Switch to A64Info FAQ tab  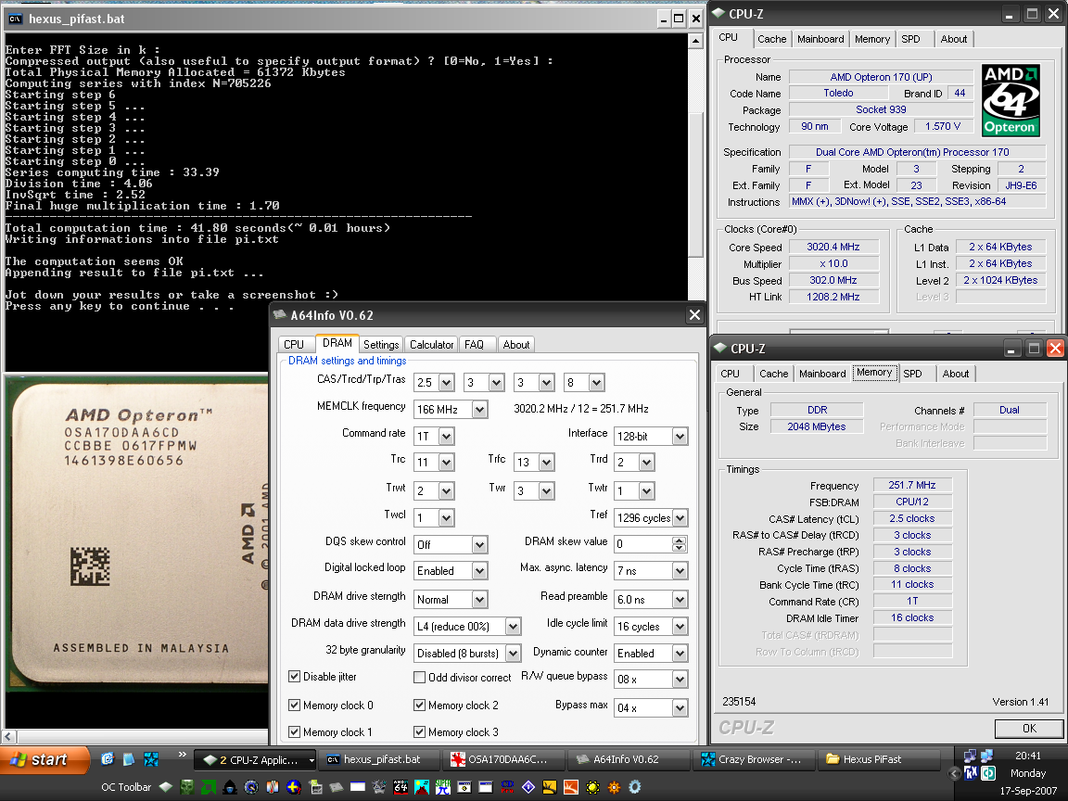coord(474,345)
